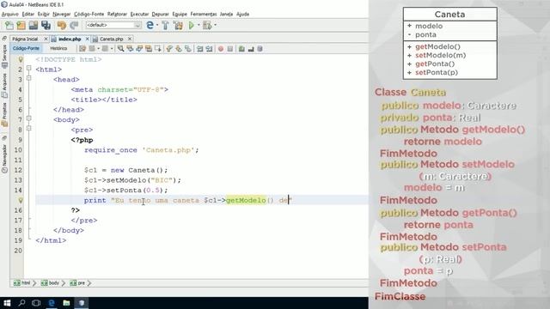Click the line 15 lightbulb hint

pos(21,200)
